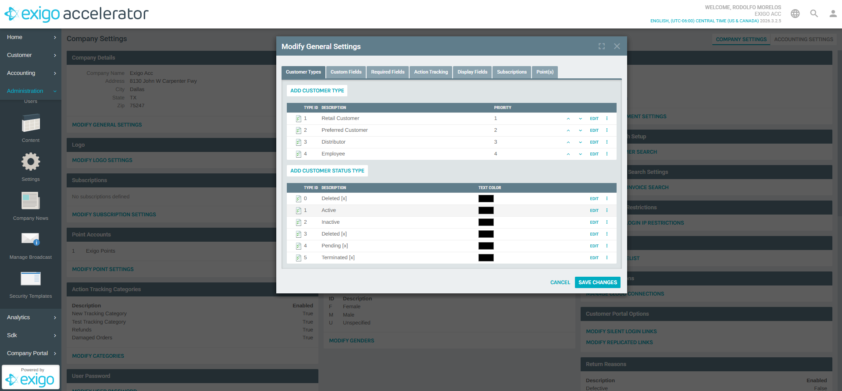This screenshot has height=391, width=842.
Task: Open more options for Active status row
Action: click(607, 211)
